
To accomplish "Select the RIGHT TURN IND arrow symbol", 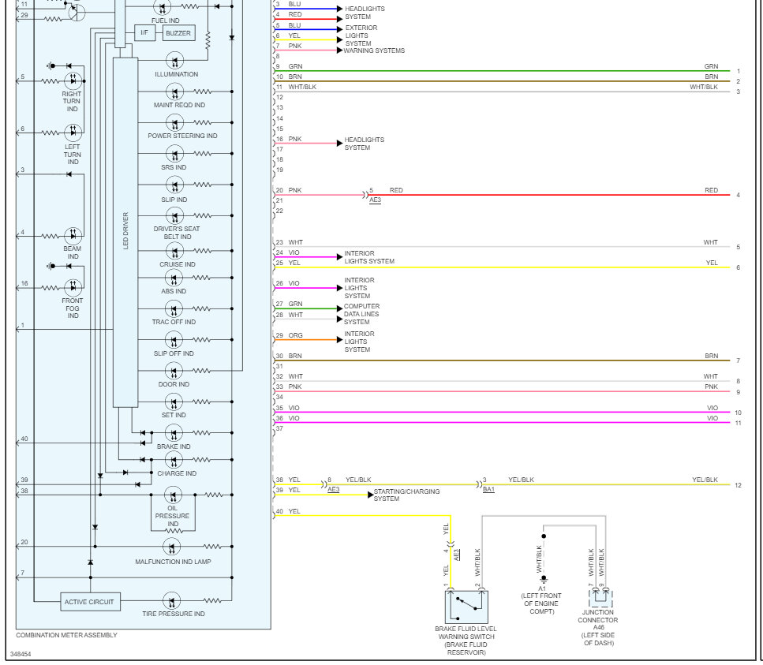I will 72,81.
